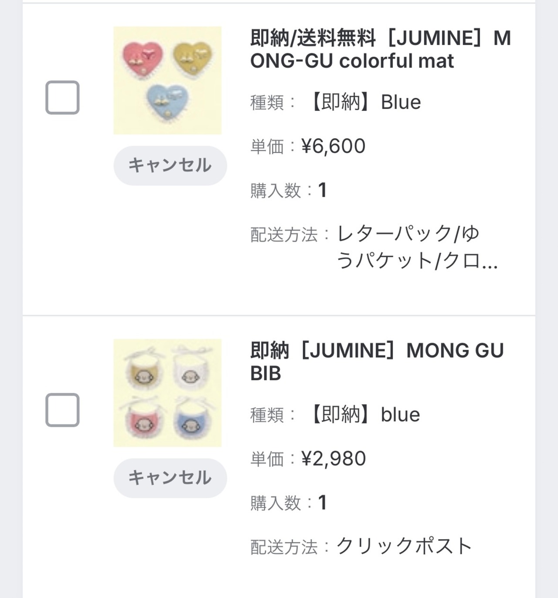Click the 購入数 label of the BIB item

coord(276,503)
